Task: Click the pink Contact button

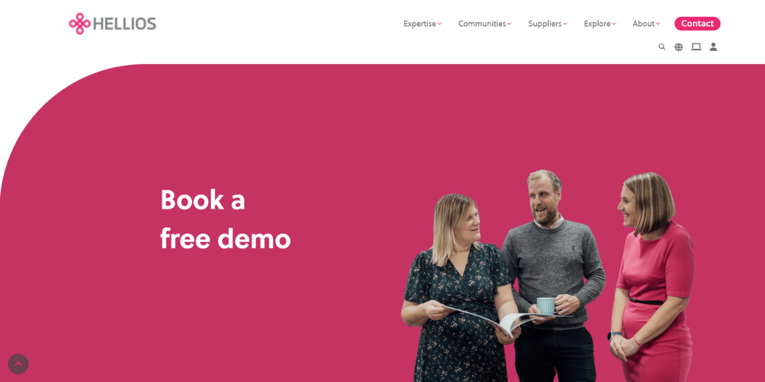Action: click(x=697, y=24)
